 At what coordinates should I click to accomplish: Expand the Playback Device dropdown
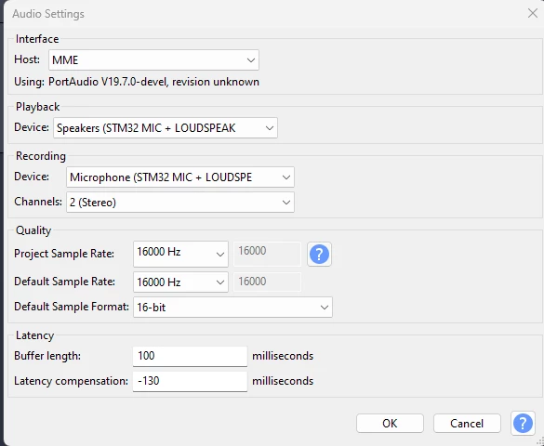[166, 128]
